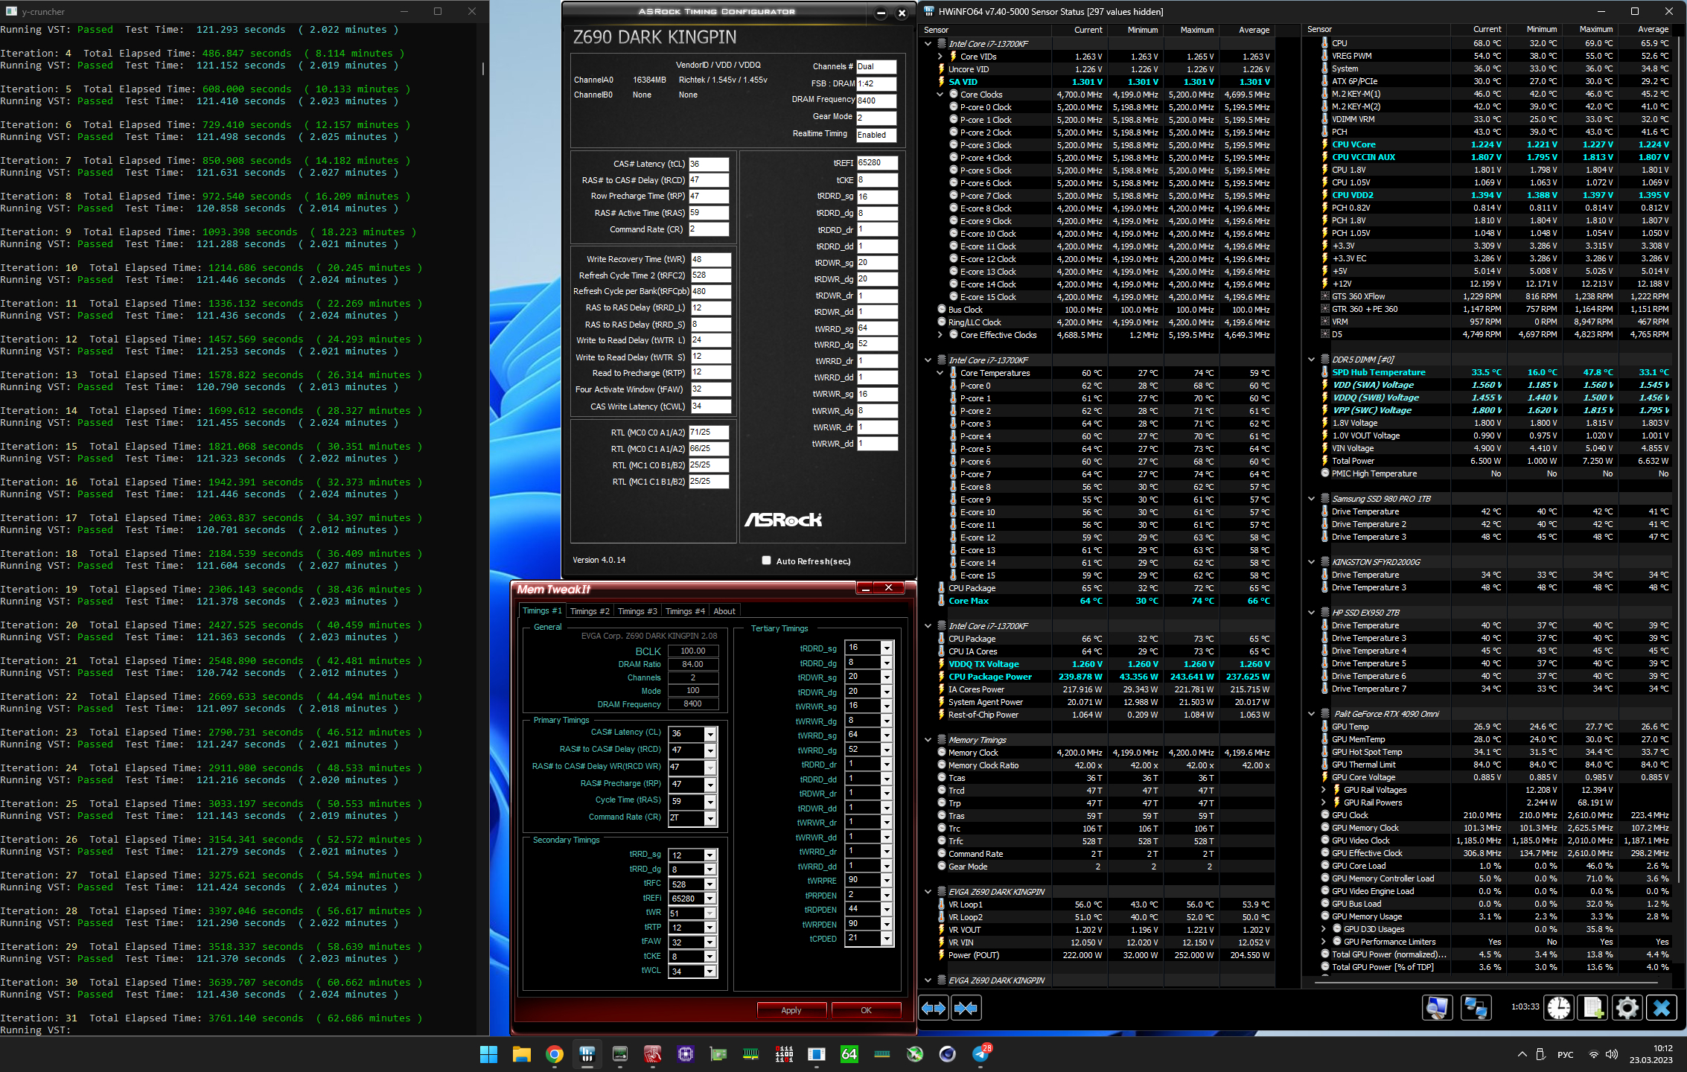Open Telegram from the taskbar

(x=980, y=1054)
